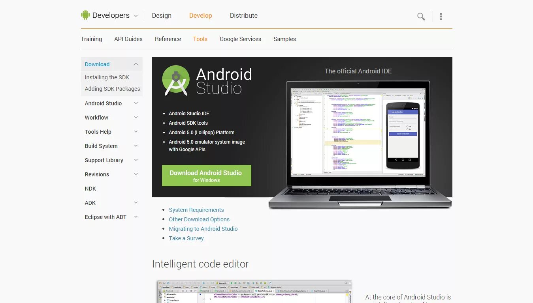Open the Eclipse with ADT label
Image resolution: width=533 pixels, height=303 pixels.
click(x=105, y=217)
